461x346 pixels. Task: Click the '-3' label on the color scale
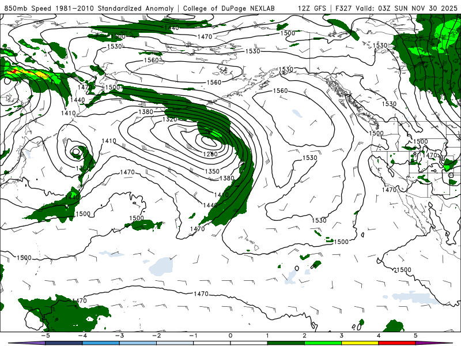click(119, 336)
